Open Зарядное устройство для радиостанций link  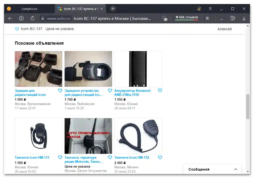[x=84, y=93]
